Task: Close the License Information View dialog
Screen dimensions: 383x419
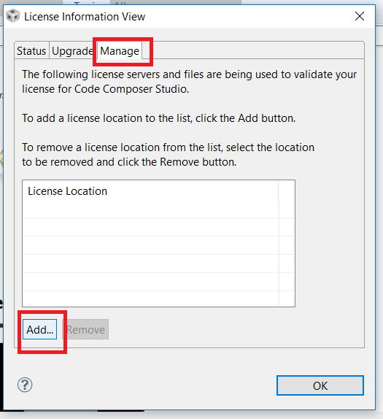Action: pos(360,16)
